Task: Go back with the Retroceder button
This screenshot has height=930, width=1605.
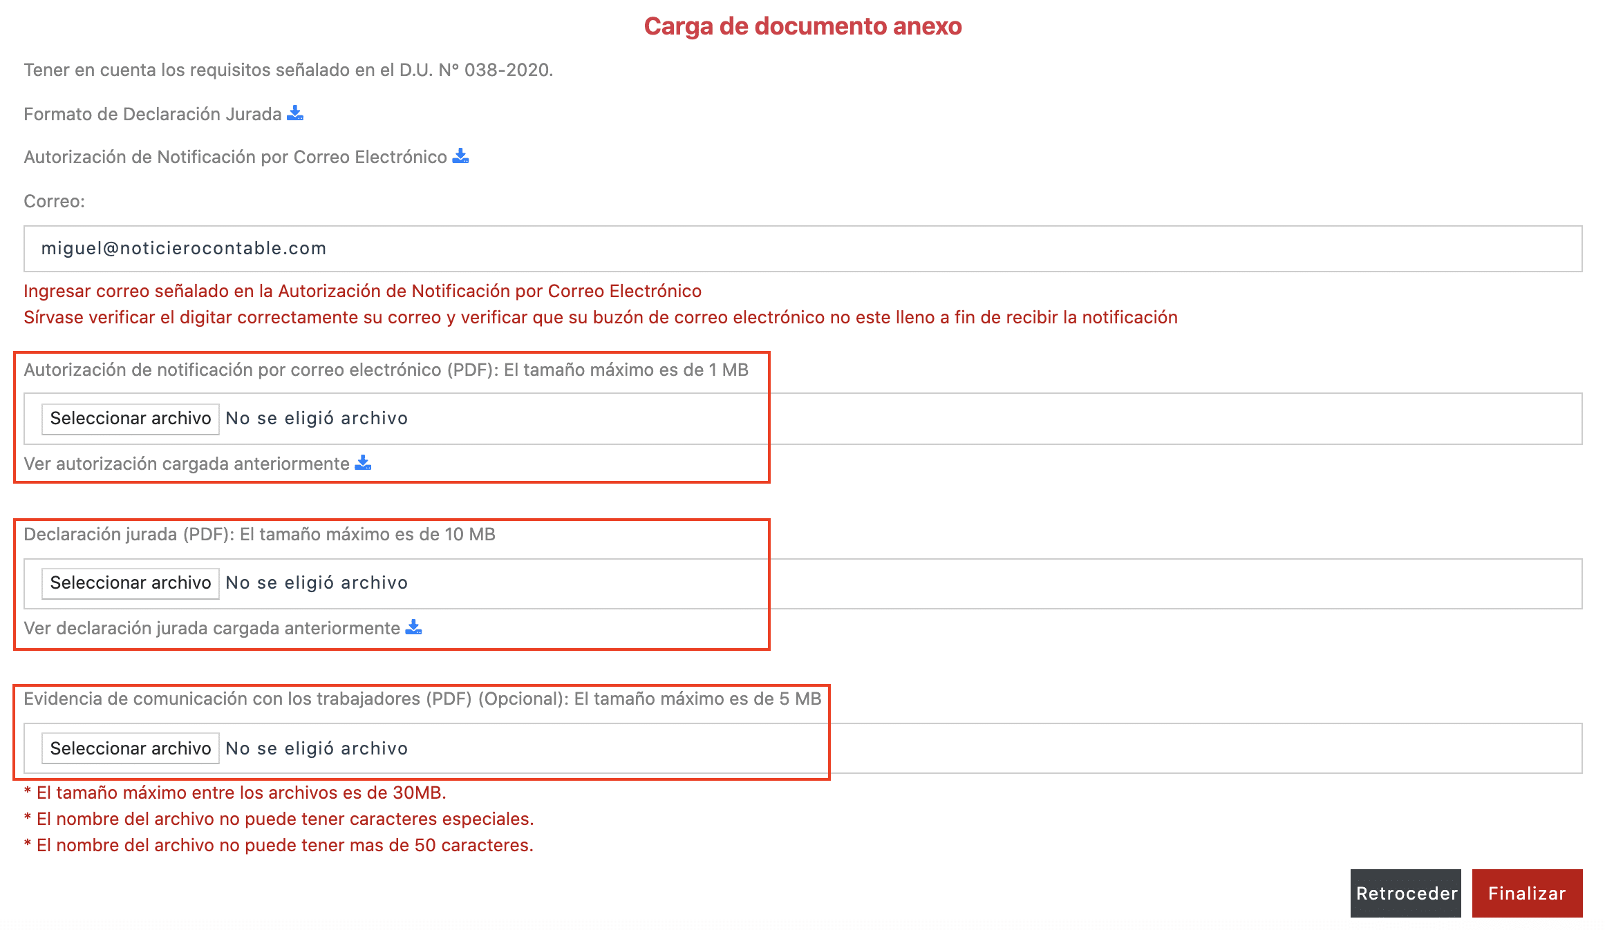Action: click(x=1405, y=893)
